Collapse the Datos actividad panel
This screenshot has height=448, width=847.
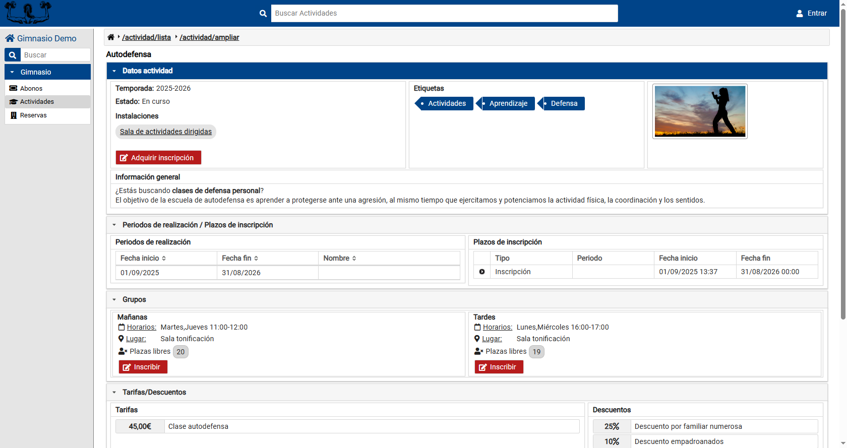click(x=114, y=71)
